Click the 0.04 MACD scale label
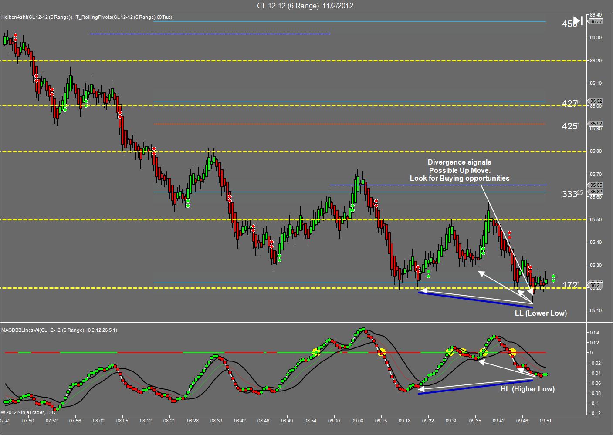The image size is (613, 435). pyautogui.click(x=594, y=332)
